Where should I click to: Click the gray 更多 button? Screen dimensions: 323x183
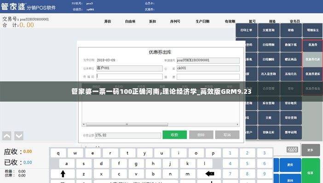[x=311, y=150]
